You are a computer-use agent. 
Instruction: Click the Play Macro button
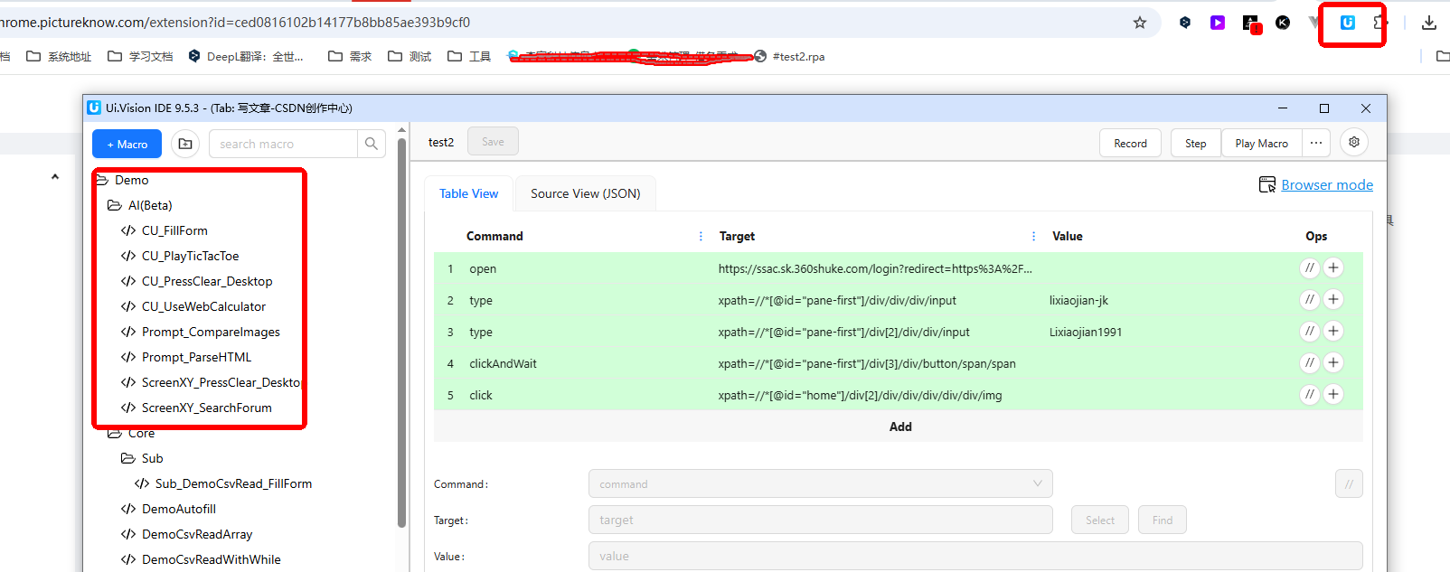1261,143
